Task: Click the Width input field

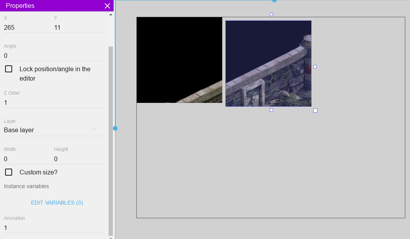Action: tap(27, 159)
